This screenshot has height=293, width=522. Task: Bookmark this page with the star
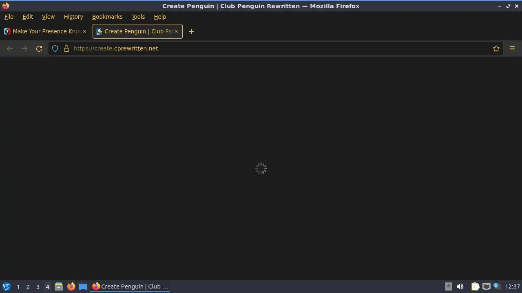click(496, 48)
